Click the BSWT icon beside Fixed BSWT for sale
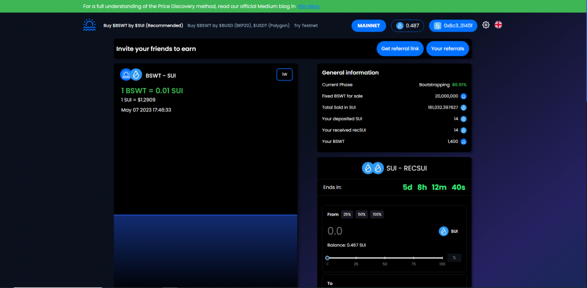The width and height of the screenshot is (587, 288). pyautogui.click(x=464, y=96)
